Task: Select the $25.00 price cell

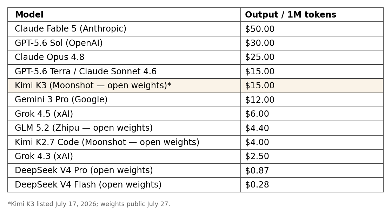Action: coord(312,57)
